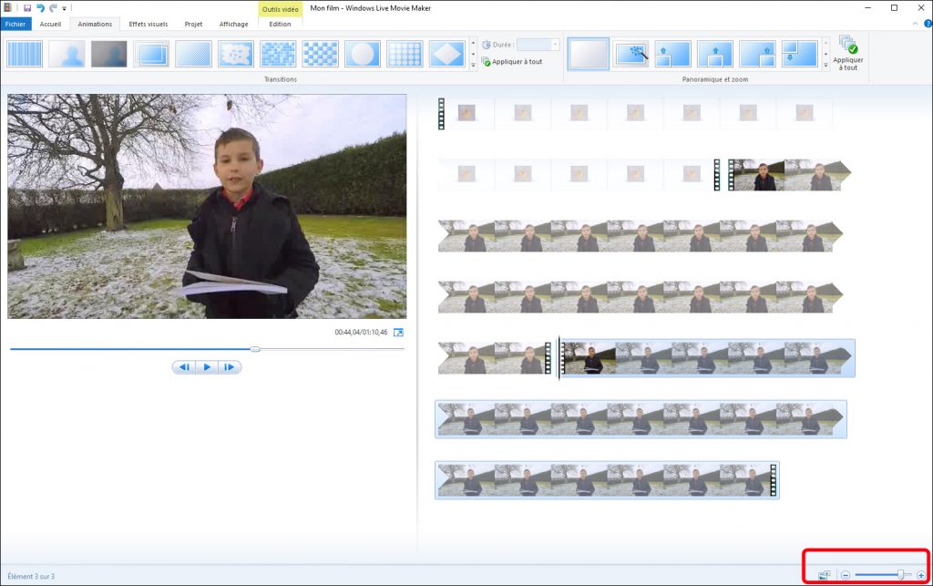Step to next frame

pyautogui.click(x=229, y=367)
